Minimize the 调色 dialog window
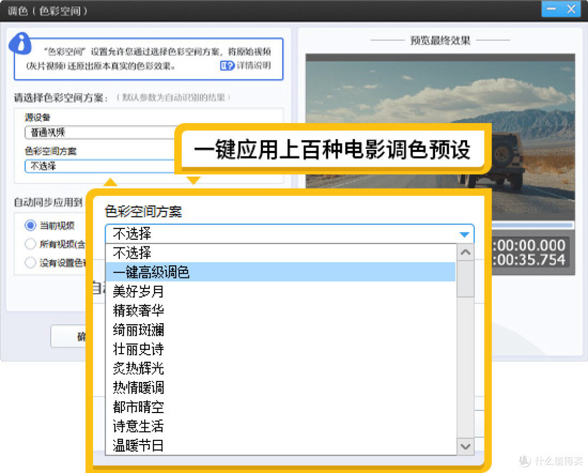This screenshot has height=473, width=588. click(551, 9)
